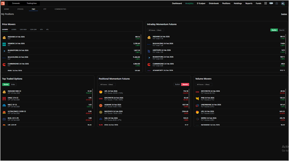Click CUMMINSIND logo in Intraday Momentum Futures
Image resolution: width=289 pixels, height=161 pixels.
(x=149, y=64)
